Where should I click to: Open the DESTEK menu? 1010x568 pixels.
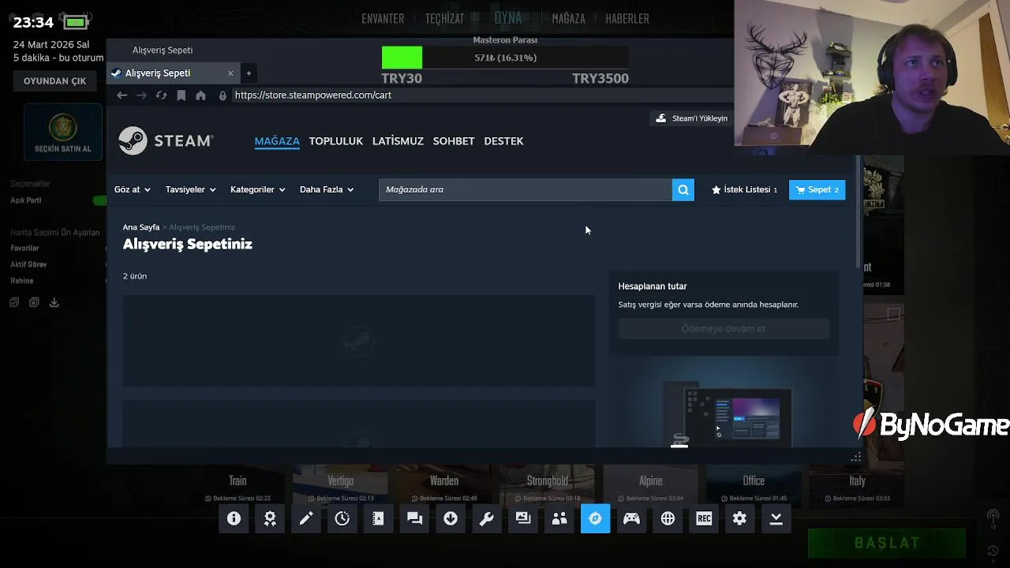[503, 140]
